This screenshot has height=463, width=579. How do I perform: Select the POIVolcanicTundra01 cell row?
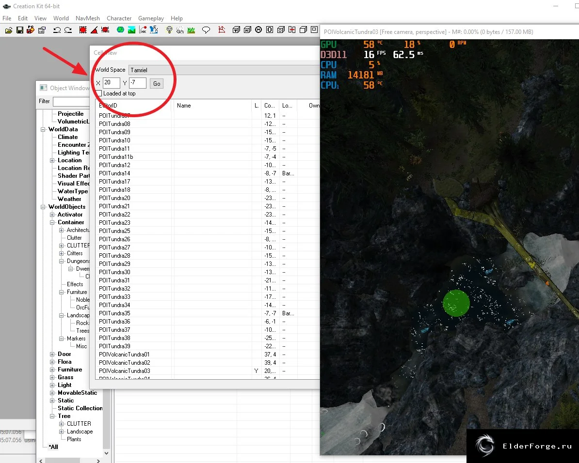(208, 355)
